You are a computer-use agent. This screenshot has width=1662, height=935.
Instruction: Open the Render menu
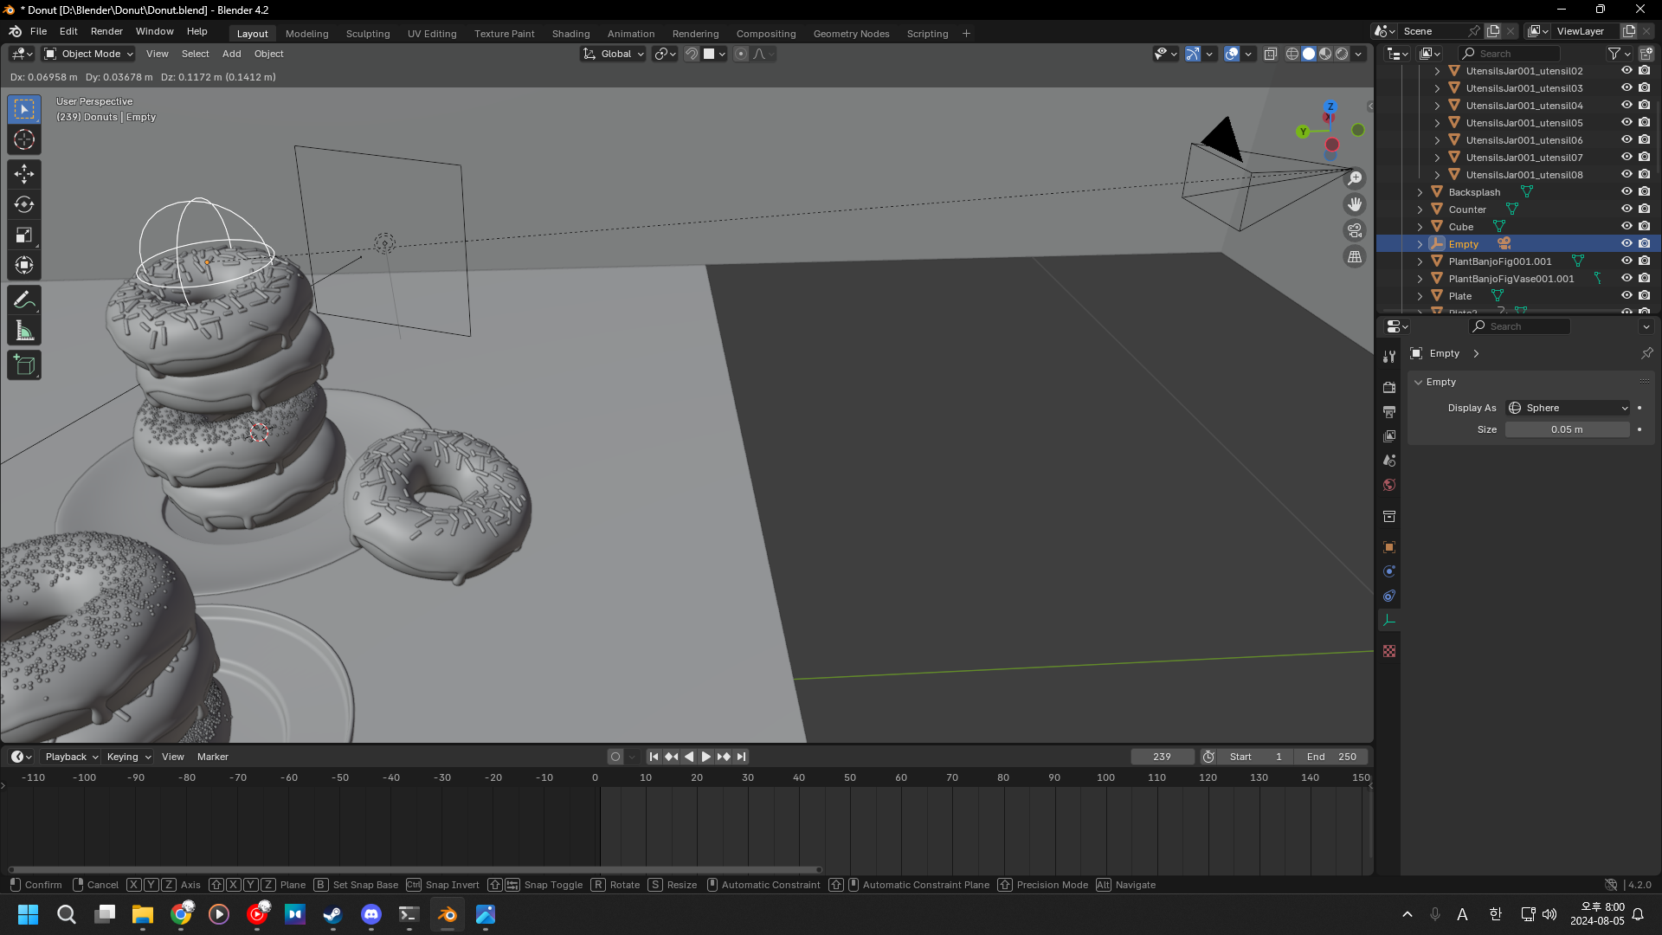tap(106, 31)
